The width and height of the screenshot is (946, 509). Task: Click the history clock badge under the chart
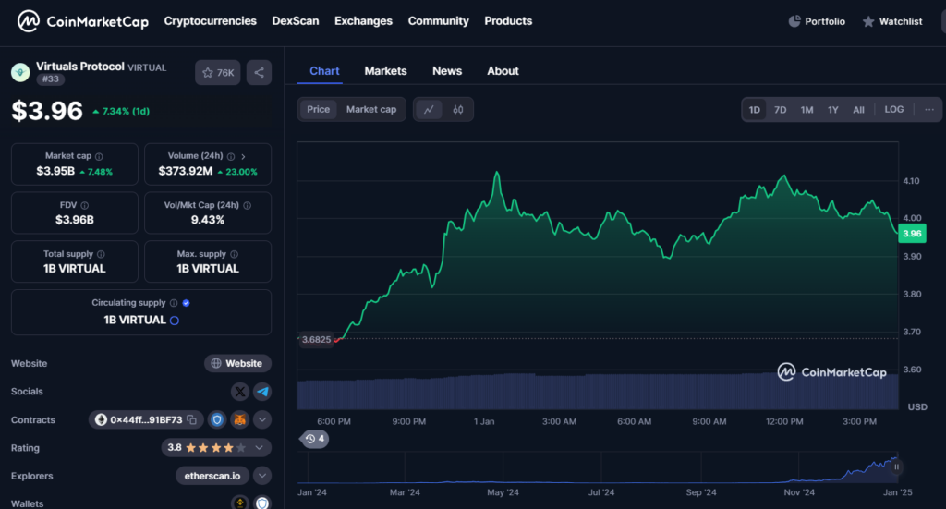(x=314, y=439)
